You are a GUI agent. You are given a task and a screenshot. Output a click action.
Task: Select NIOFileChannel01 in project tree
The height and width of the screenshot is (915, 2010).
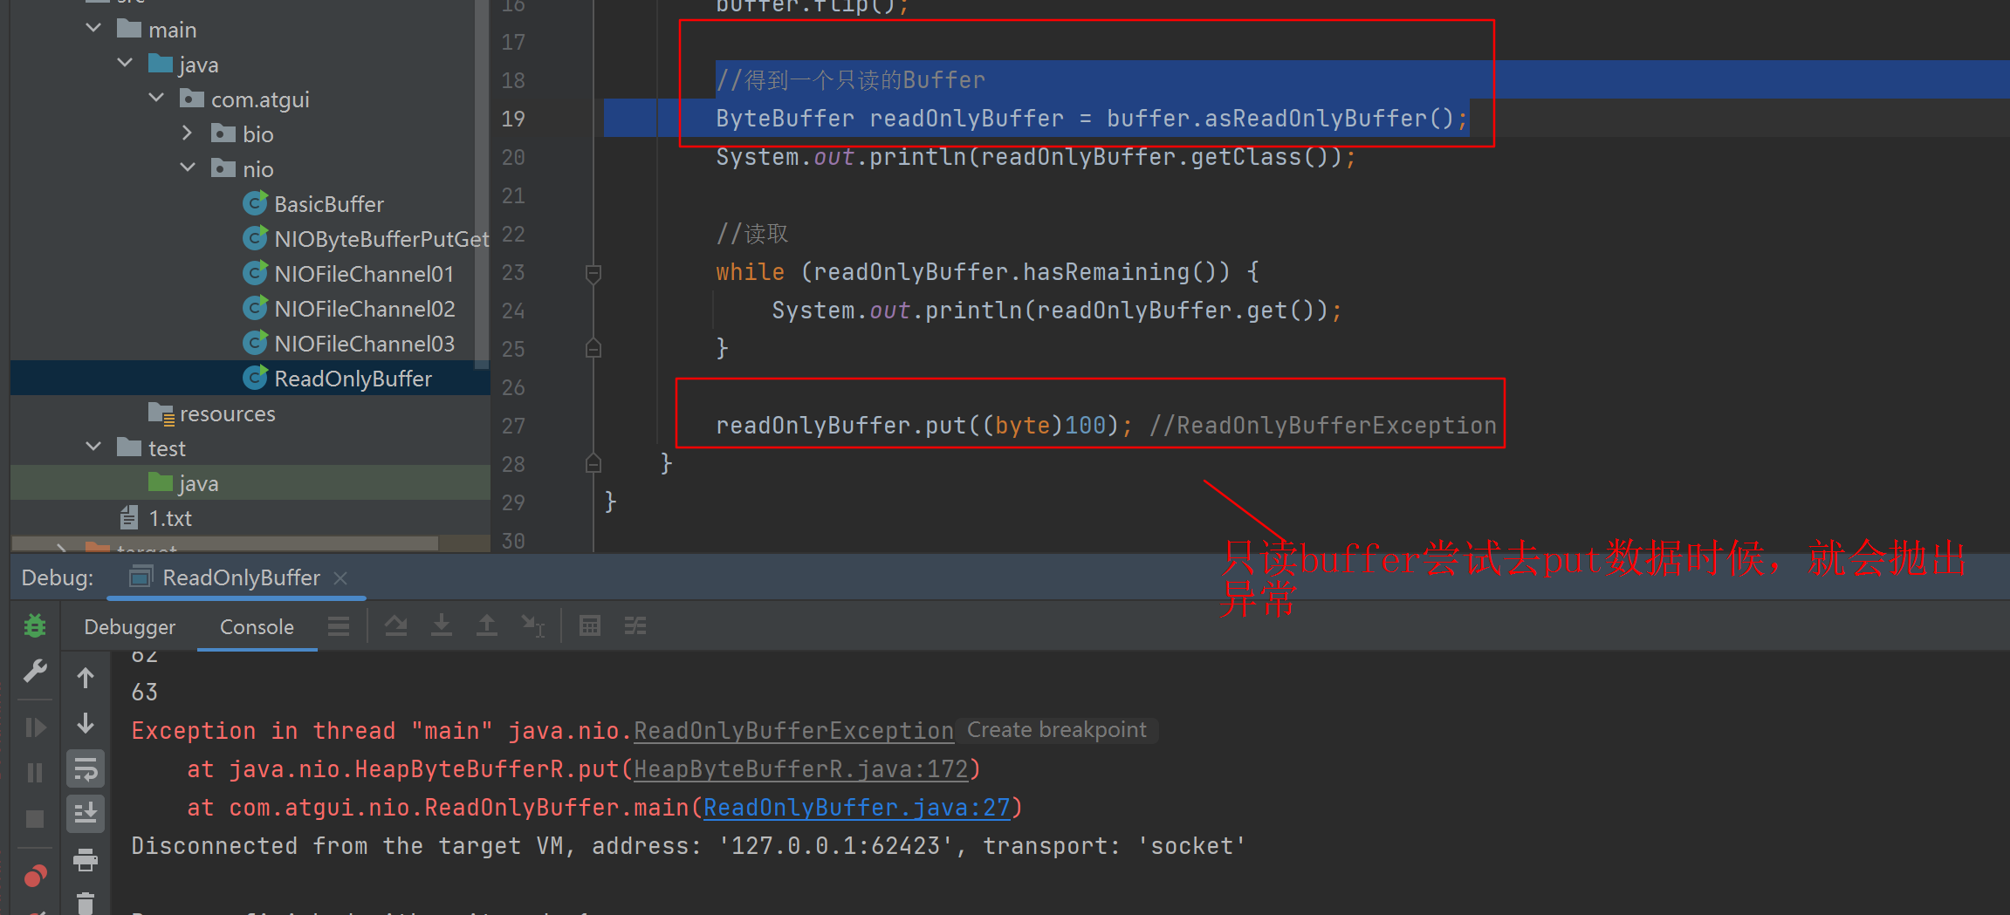tap(364, 274)
